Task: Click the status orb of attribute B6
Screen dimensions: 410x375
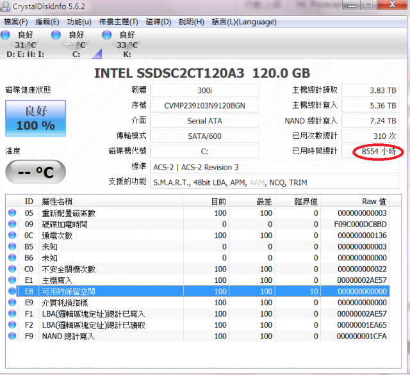Action: [12, 257]
